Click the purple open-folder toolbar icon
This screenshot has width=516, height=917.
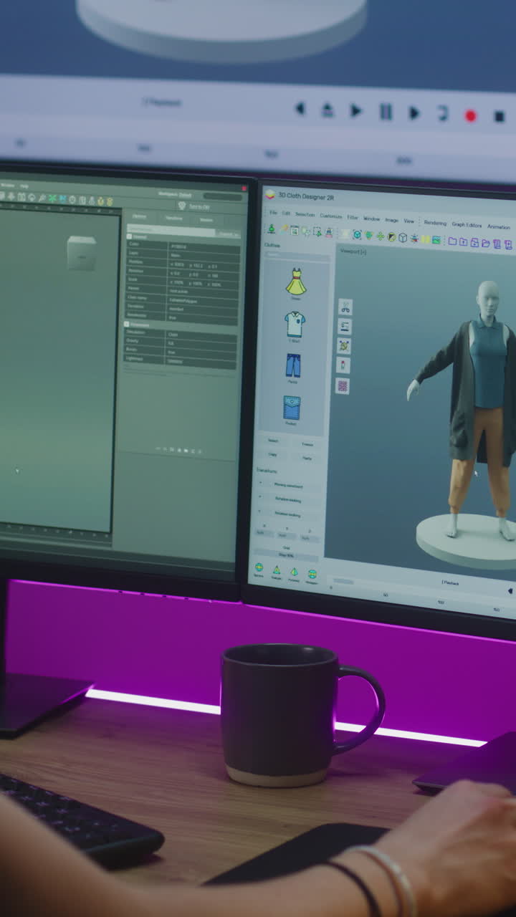click(485, 244)
